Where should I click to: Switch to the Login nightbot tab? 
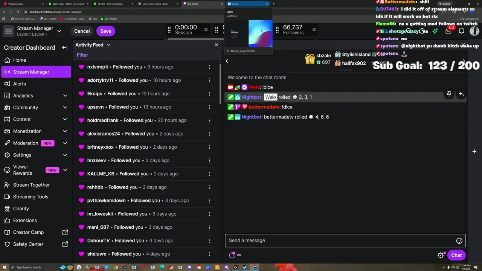coord(248,4)
